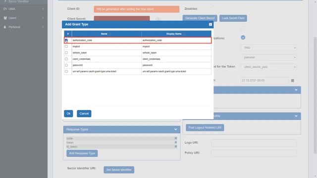Viewport: 317px width, 178px height.
Task: Click the page vertical scrollbar
Action: click(315, 95)
